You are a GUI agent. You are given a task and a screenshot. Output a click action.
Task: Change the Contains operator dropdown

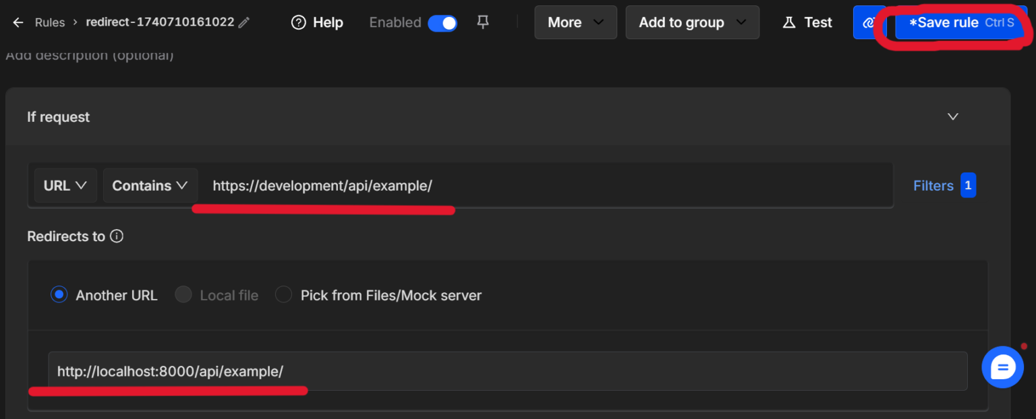tap(150, 185)
